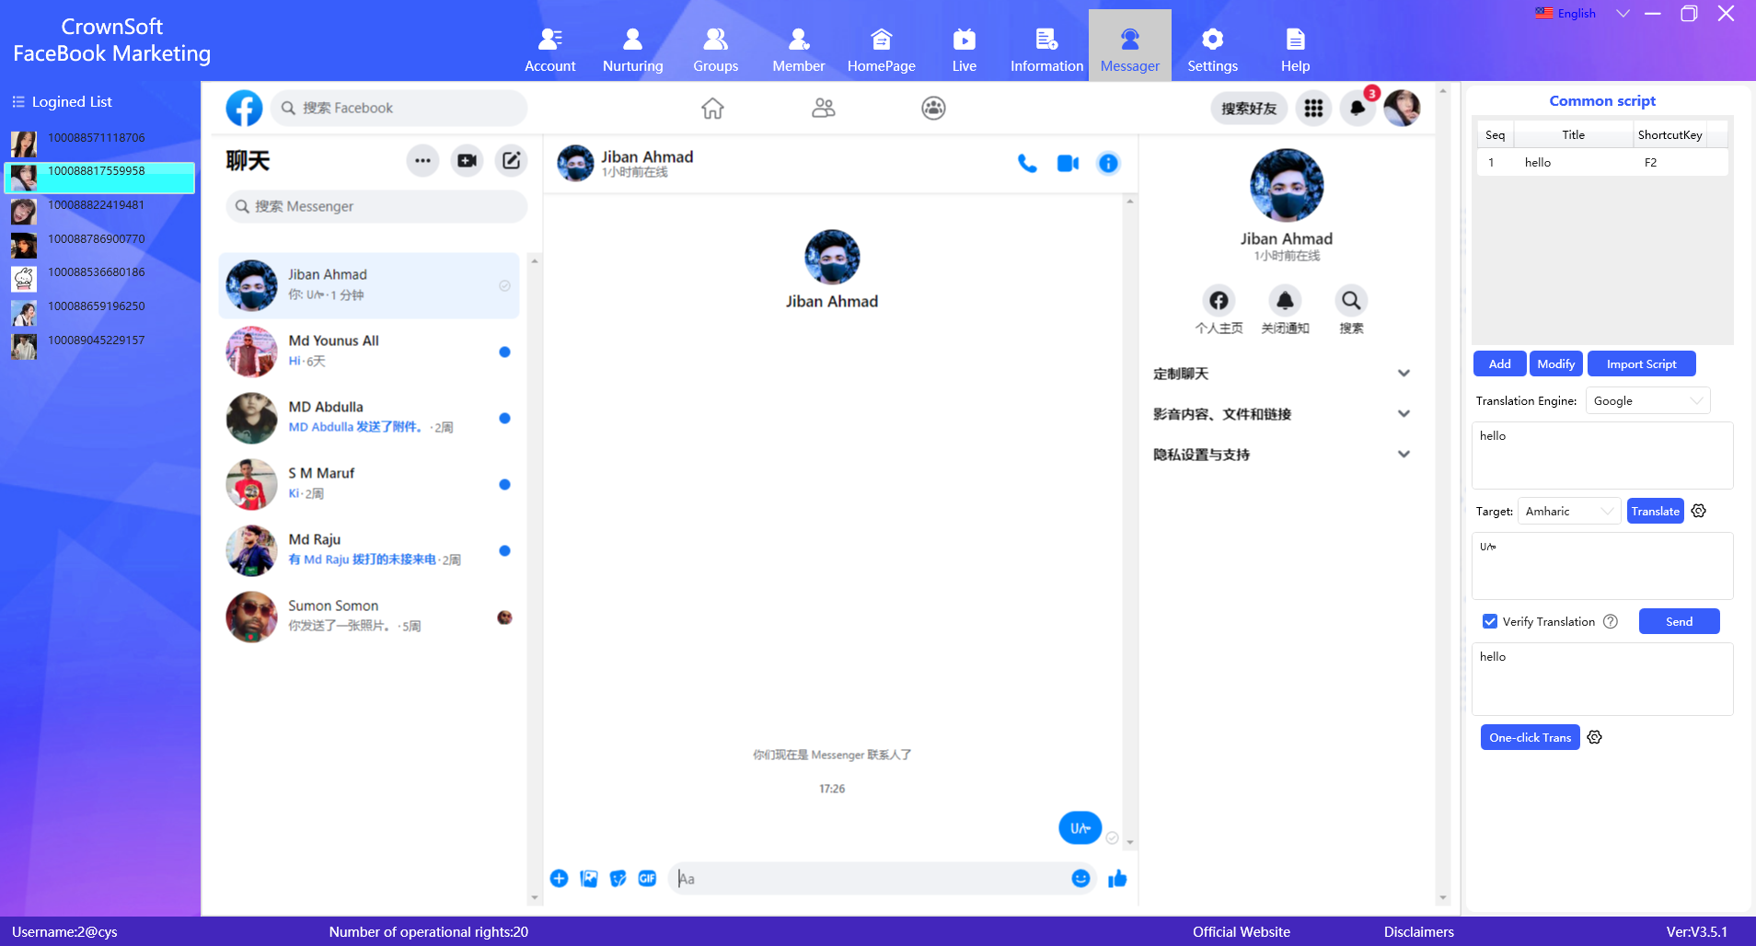This screenshot has width=1756, height=946.
Task: Open the Md Younus All conversation
Action: coord(369,352)
